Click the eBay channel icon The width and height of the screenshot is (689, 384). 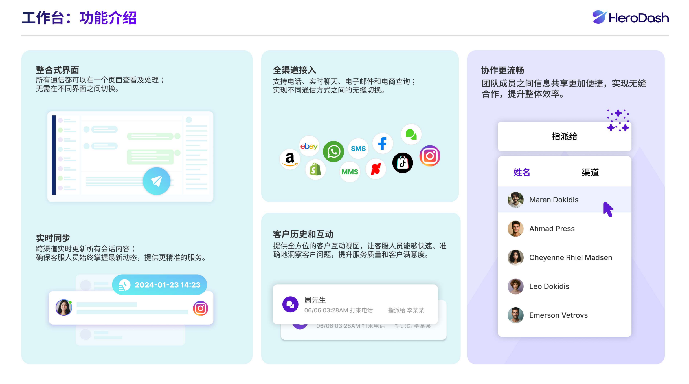click(x=309, y=146)
